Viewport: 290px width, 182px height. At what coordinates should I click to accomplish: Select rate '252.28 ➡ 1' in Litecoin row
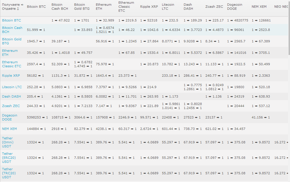click(36, 87)
